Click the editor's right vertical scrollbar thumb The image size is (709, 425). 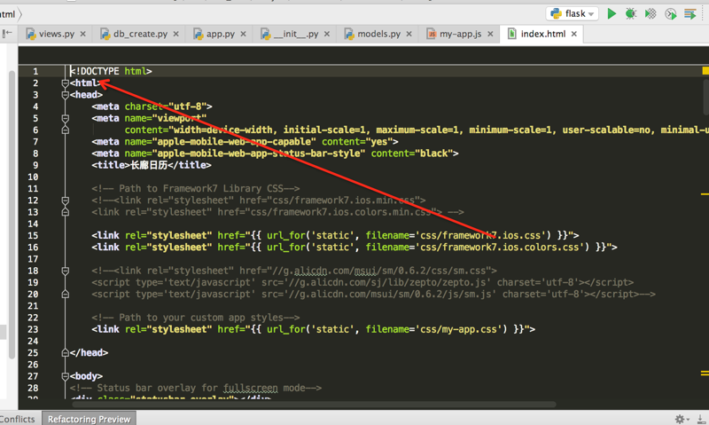pos(706,98)
